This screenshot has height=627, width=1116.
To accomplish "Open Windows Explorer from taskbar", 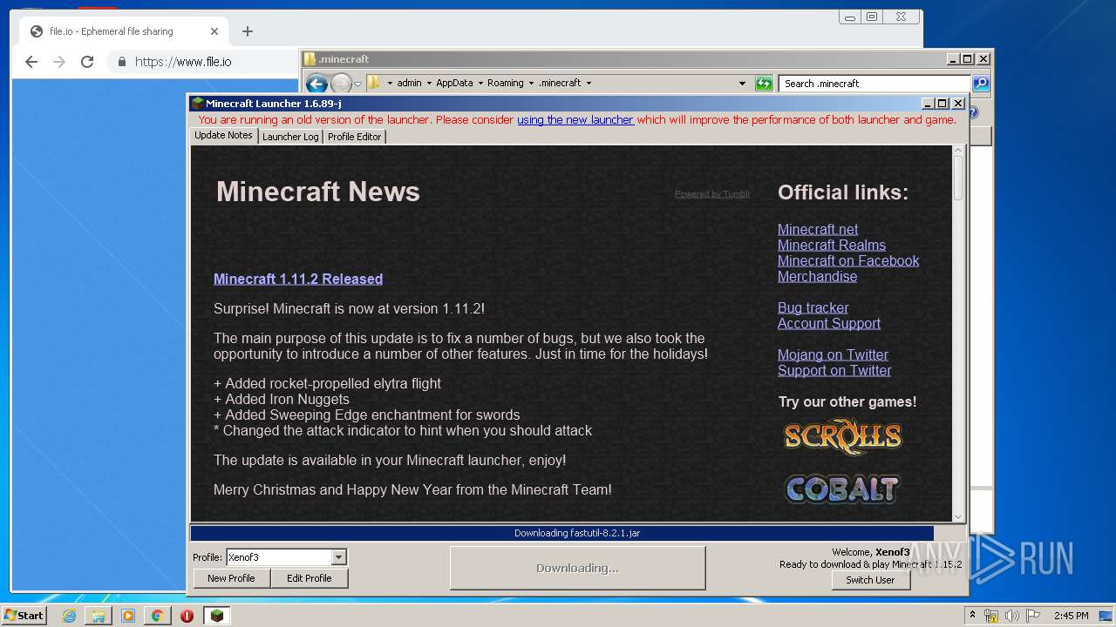I will 99,616.
